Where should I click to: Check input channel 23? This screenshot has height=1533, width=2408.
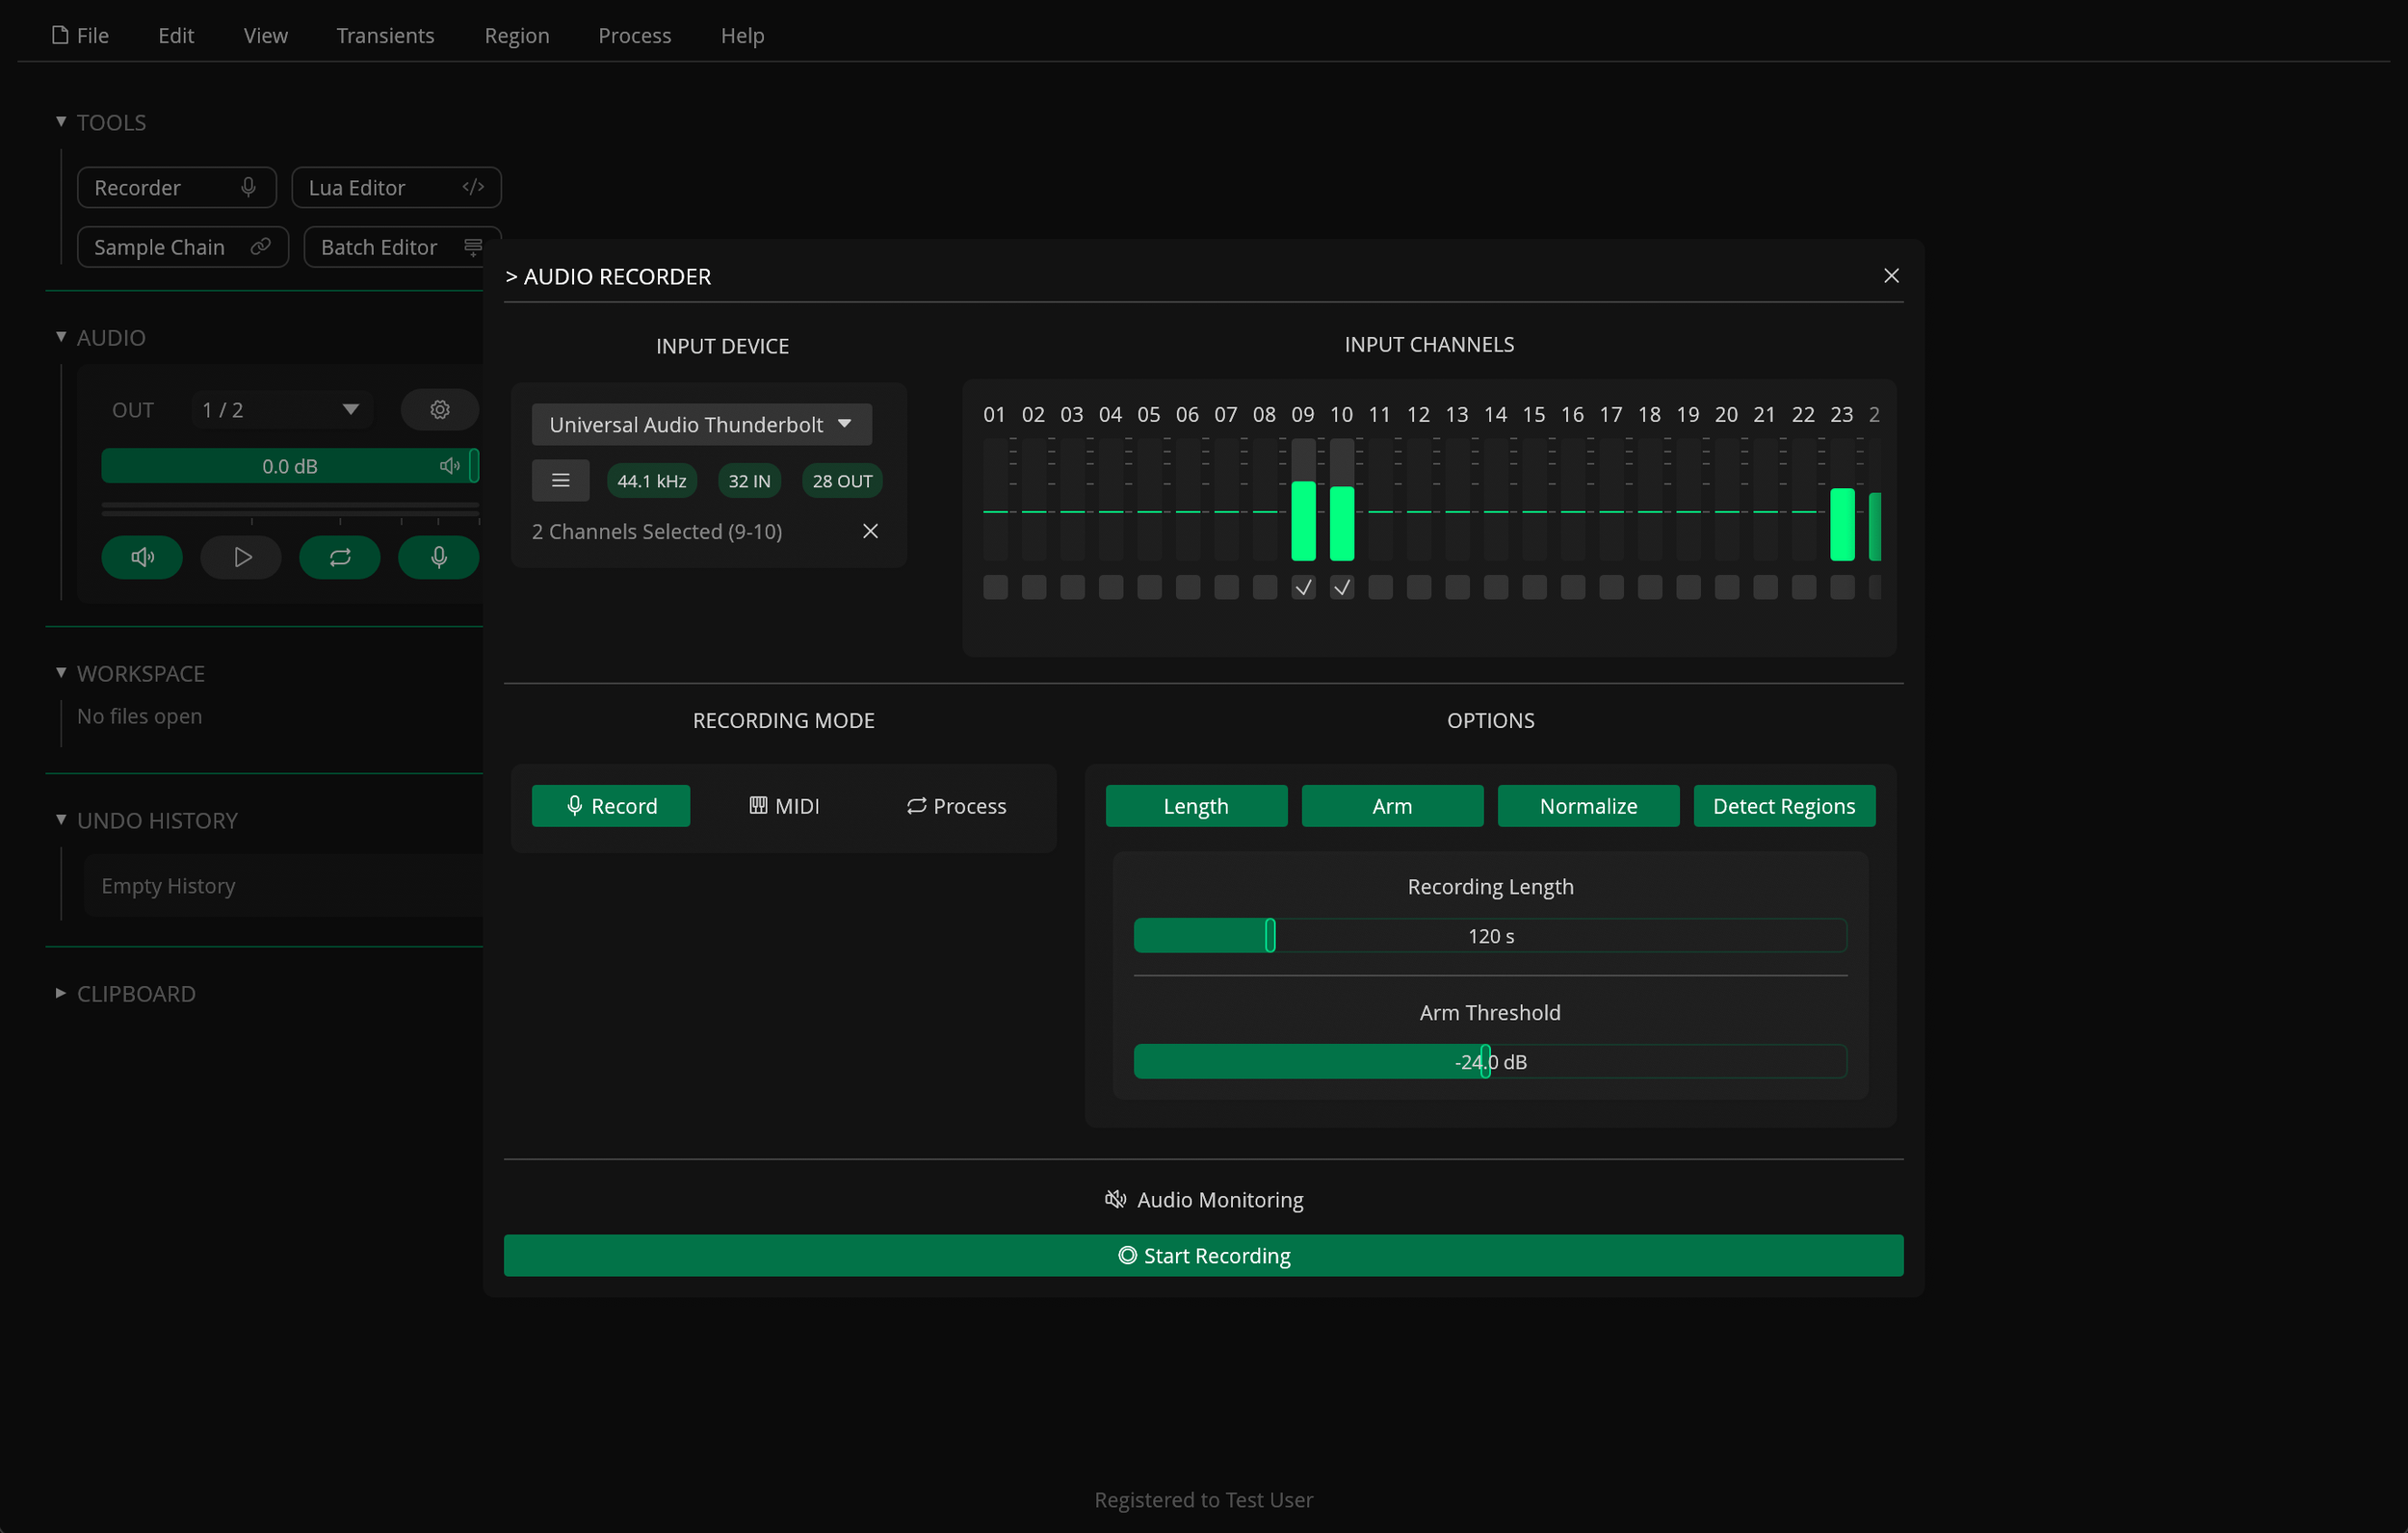click(1842, 588)
